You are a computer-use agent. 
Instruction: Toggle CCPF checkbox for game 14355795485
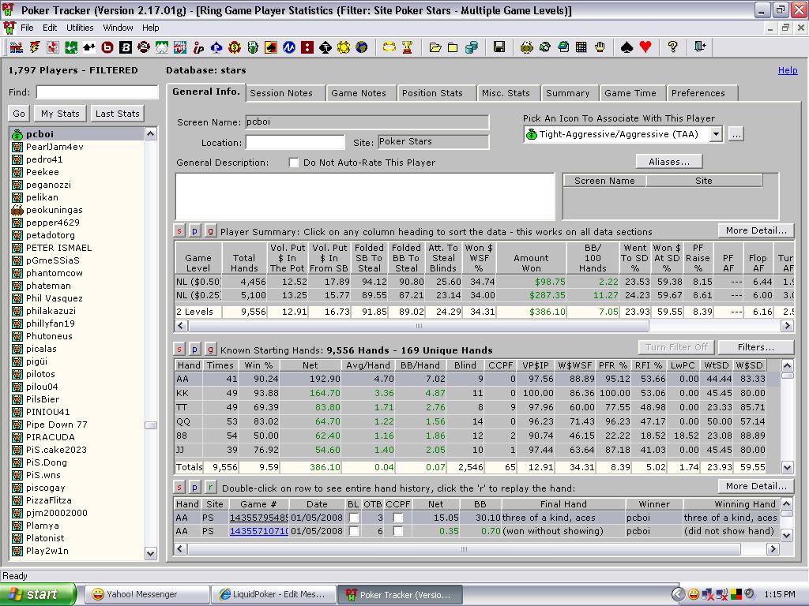pyautogui.click(x=398, y=518)
